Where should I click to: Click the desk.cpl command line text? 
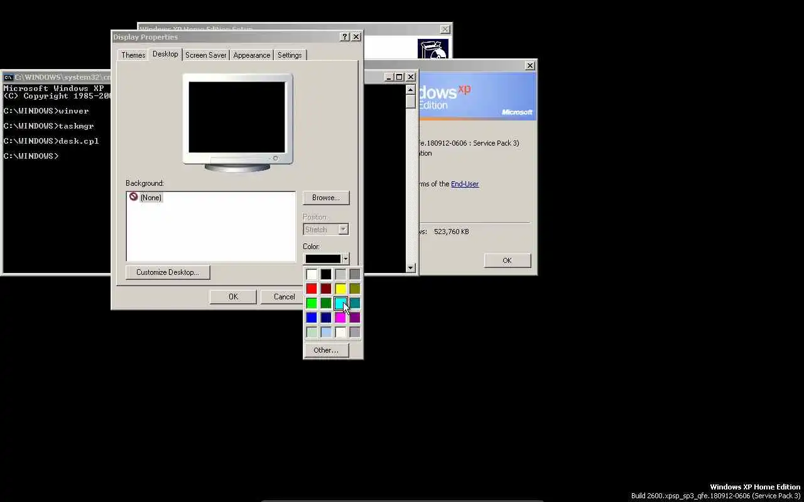coord(79,141)
